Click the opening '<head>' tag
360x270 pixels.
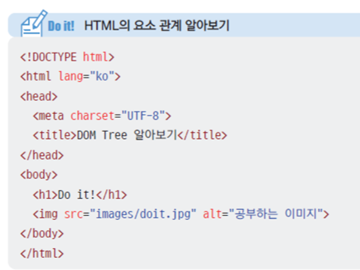pyautogui.click(x=39, y=96)
